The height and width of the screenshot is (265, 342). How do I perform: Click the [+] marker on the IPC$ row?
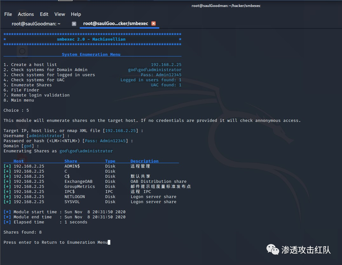tap(7, 192)
